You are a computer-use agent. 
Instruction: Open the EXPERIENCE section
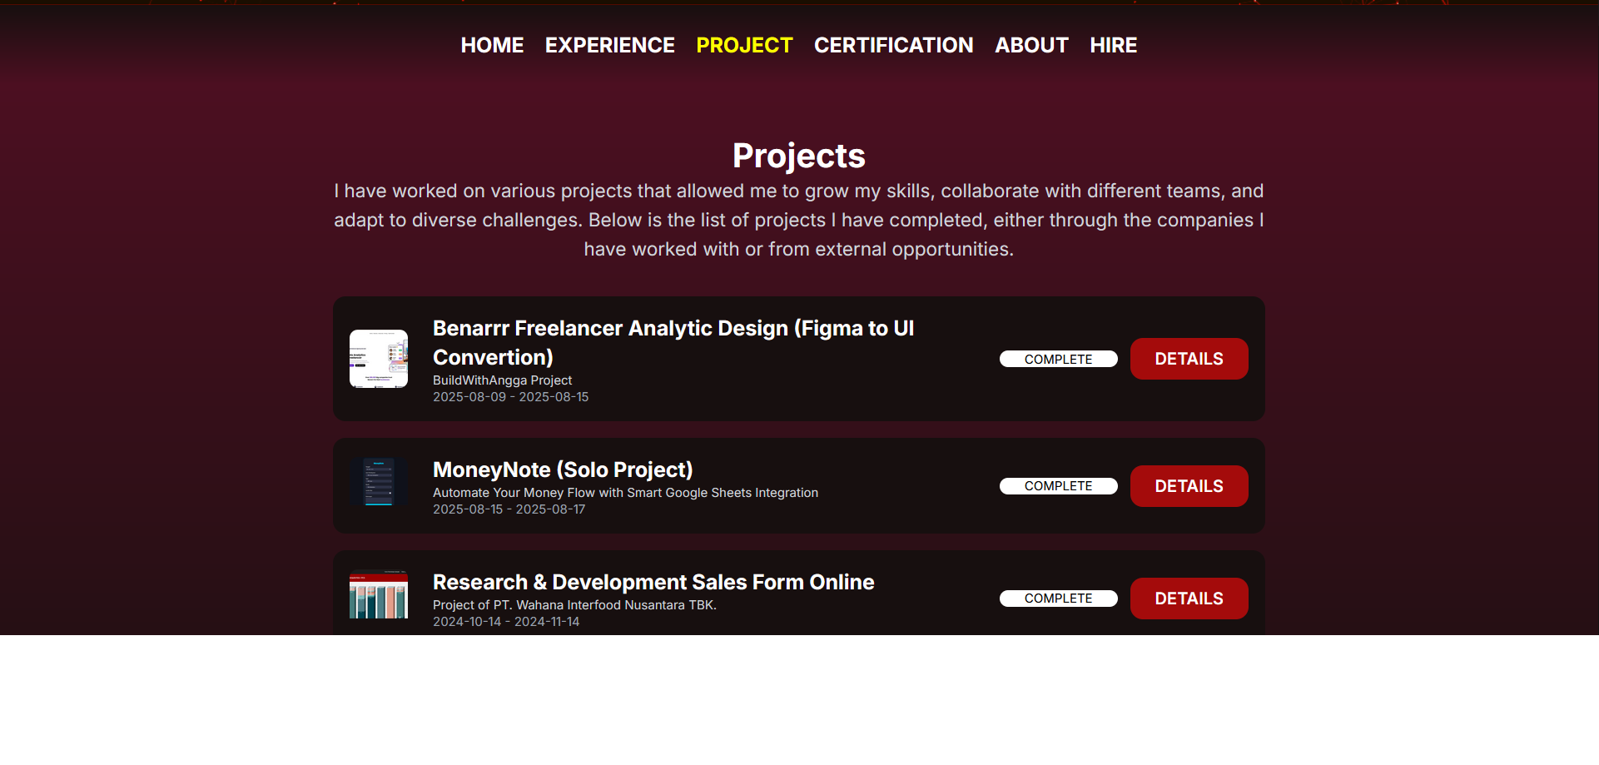(x=609, y=45)
